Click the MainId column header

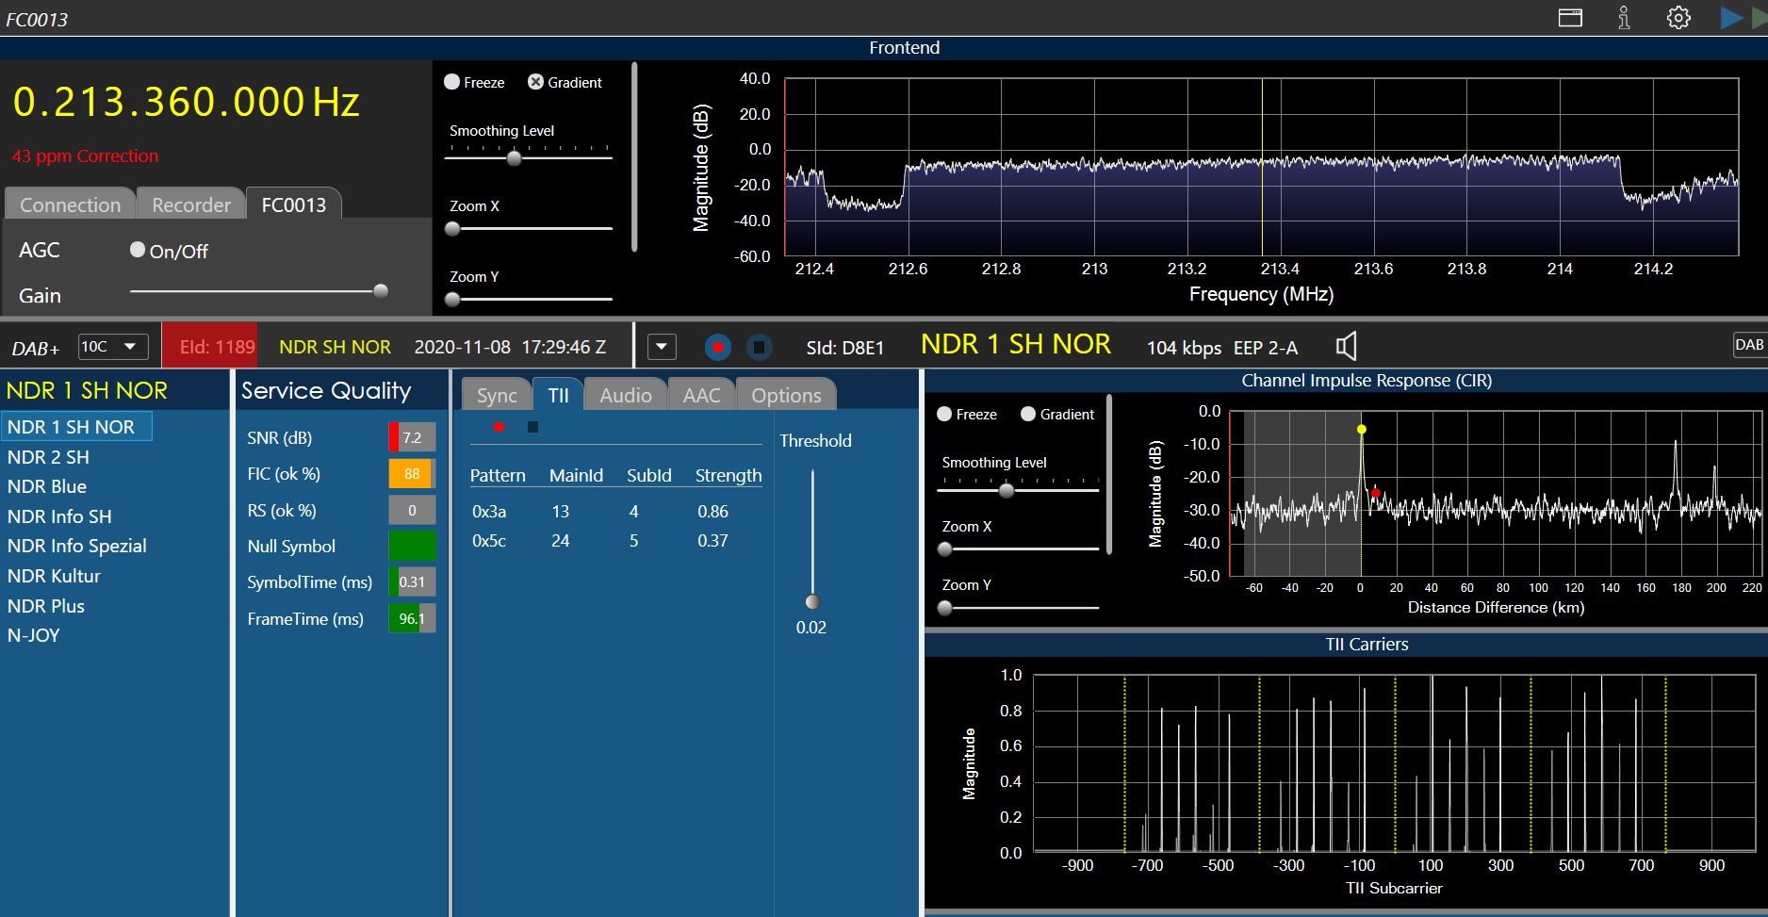(576, 475)
